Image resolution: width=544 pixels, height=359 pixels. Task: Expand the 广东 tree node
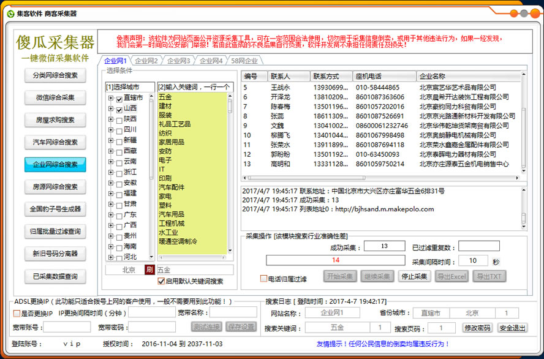pos(111,215)
